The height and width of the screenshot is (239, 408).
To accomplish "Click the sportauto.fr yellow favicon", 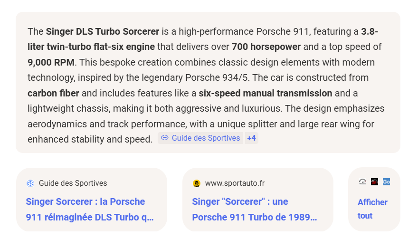I will [x=197, y=183].
